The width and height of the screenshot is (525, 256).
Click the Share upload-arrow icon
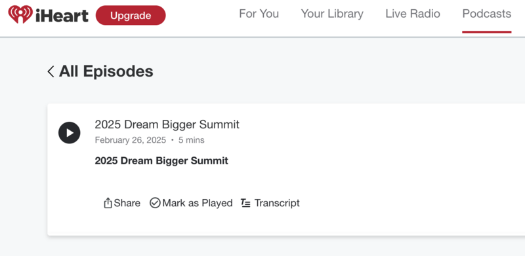pos(108,203)
